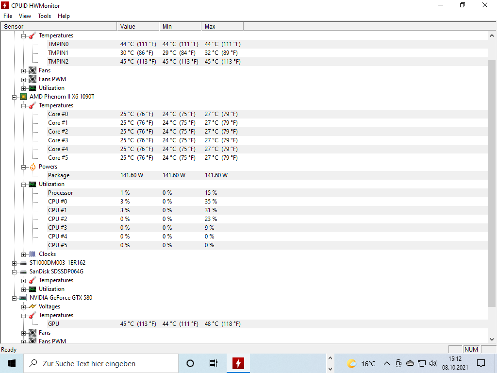This screenshot has height=373, width=497.
Task: Click the flame icon beside Powers
Action: (33, 167)
